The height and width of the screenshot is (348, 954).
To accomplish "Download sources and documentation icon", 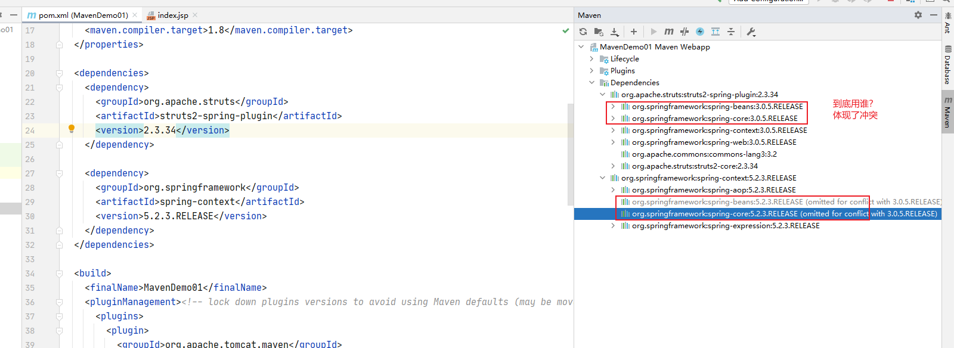I will click(615, 32).
